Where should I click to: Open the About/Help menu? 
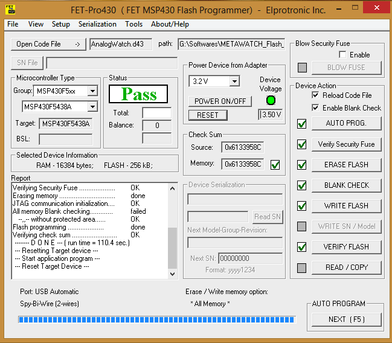[170, 24]
